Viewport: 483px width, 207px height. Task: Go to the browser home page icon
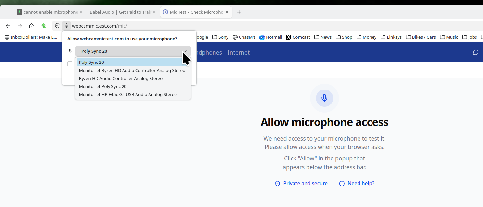coord(31,26)
